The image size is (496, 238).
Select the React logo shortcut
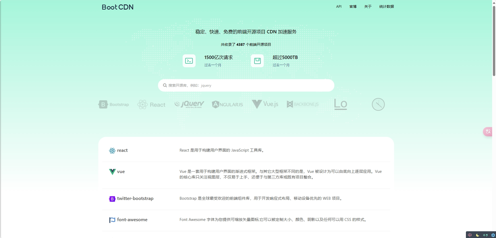151,105
